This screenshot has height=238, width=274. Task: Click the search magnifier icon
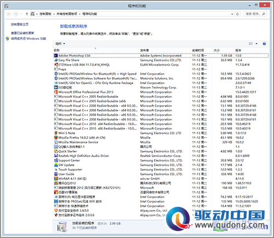[264, 14]
